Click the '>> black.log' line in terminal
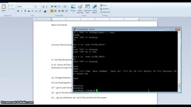Viewport: 191px width, 107px height. [x=81, y=74]
